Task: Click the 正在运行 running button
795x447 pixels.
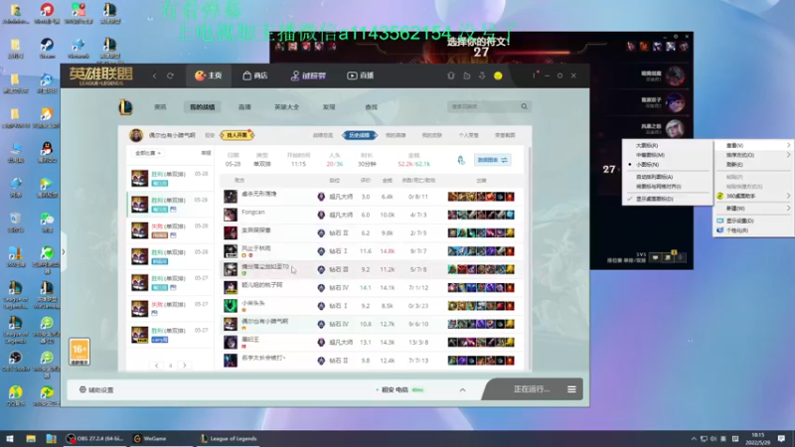Action: coord(532,389)
